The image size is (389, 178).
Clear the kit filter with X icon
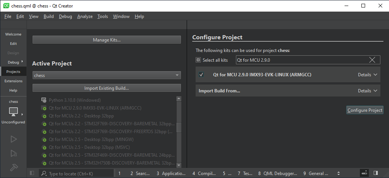coord(372,60)
